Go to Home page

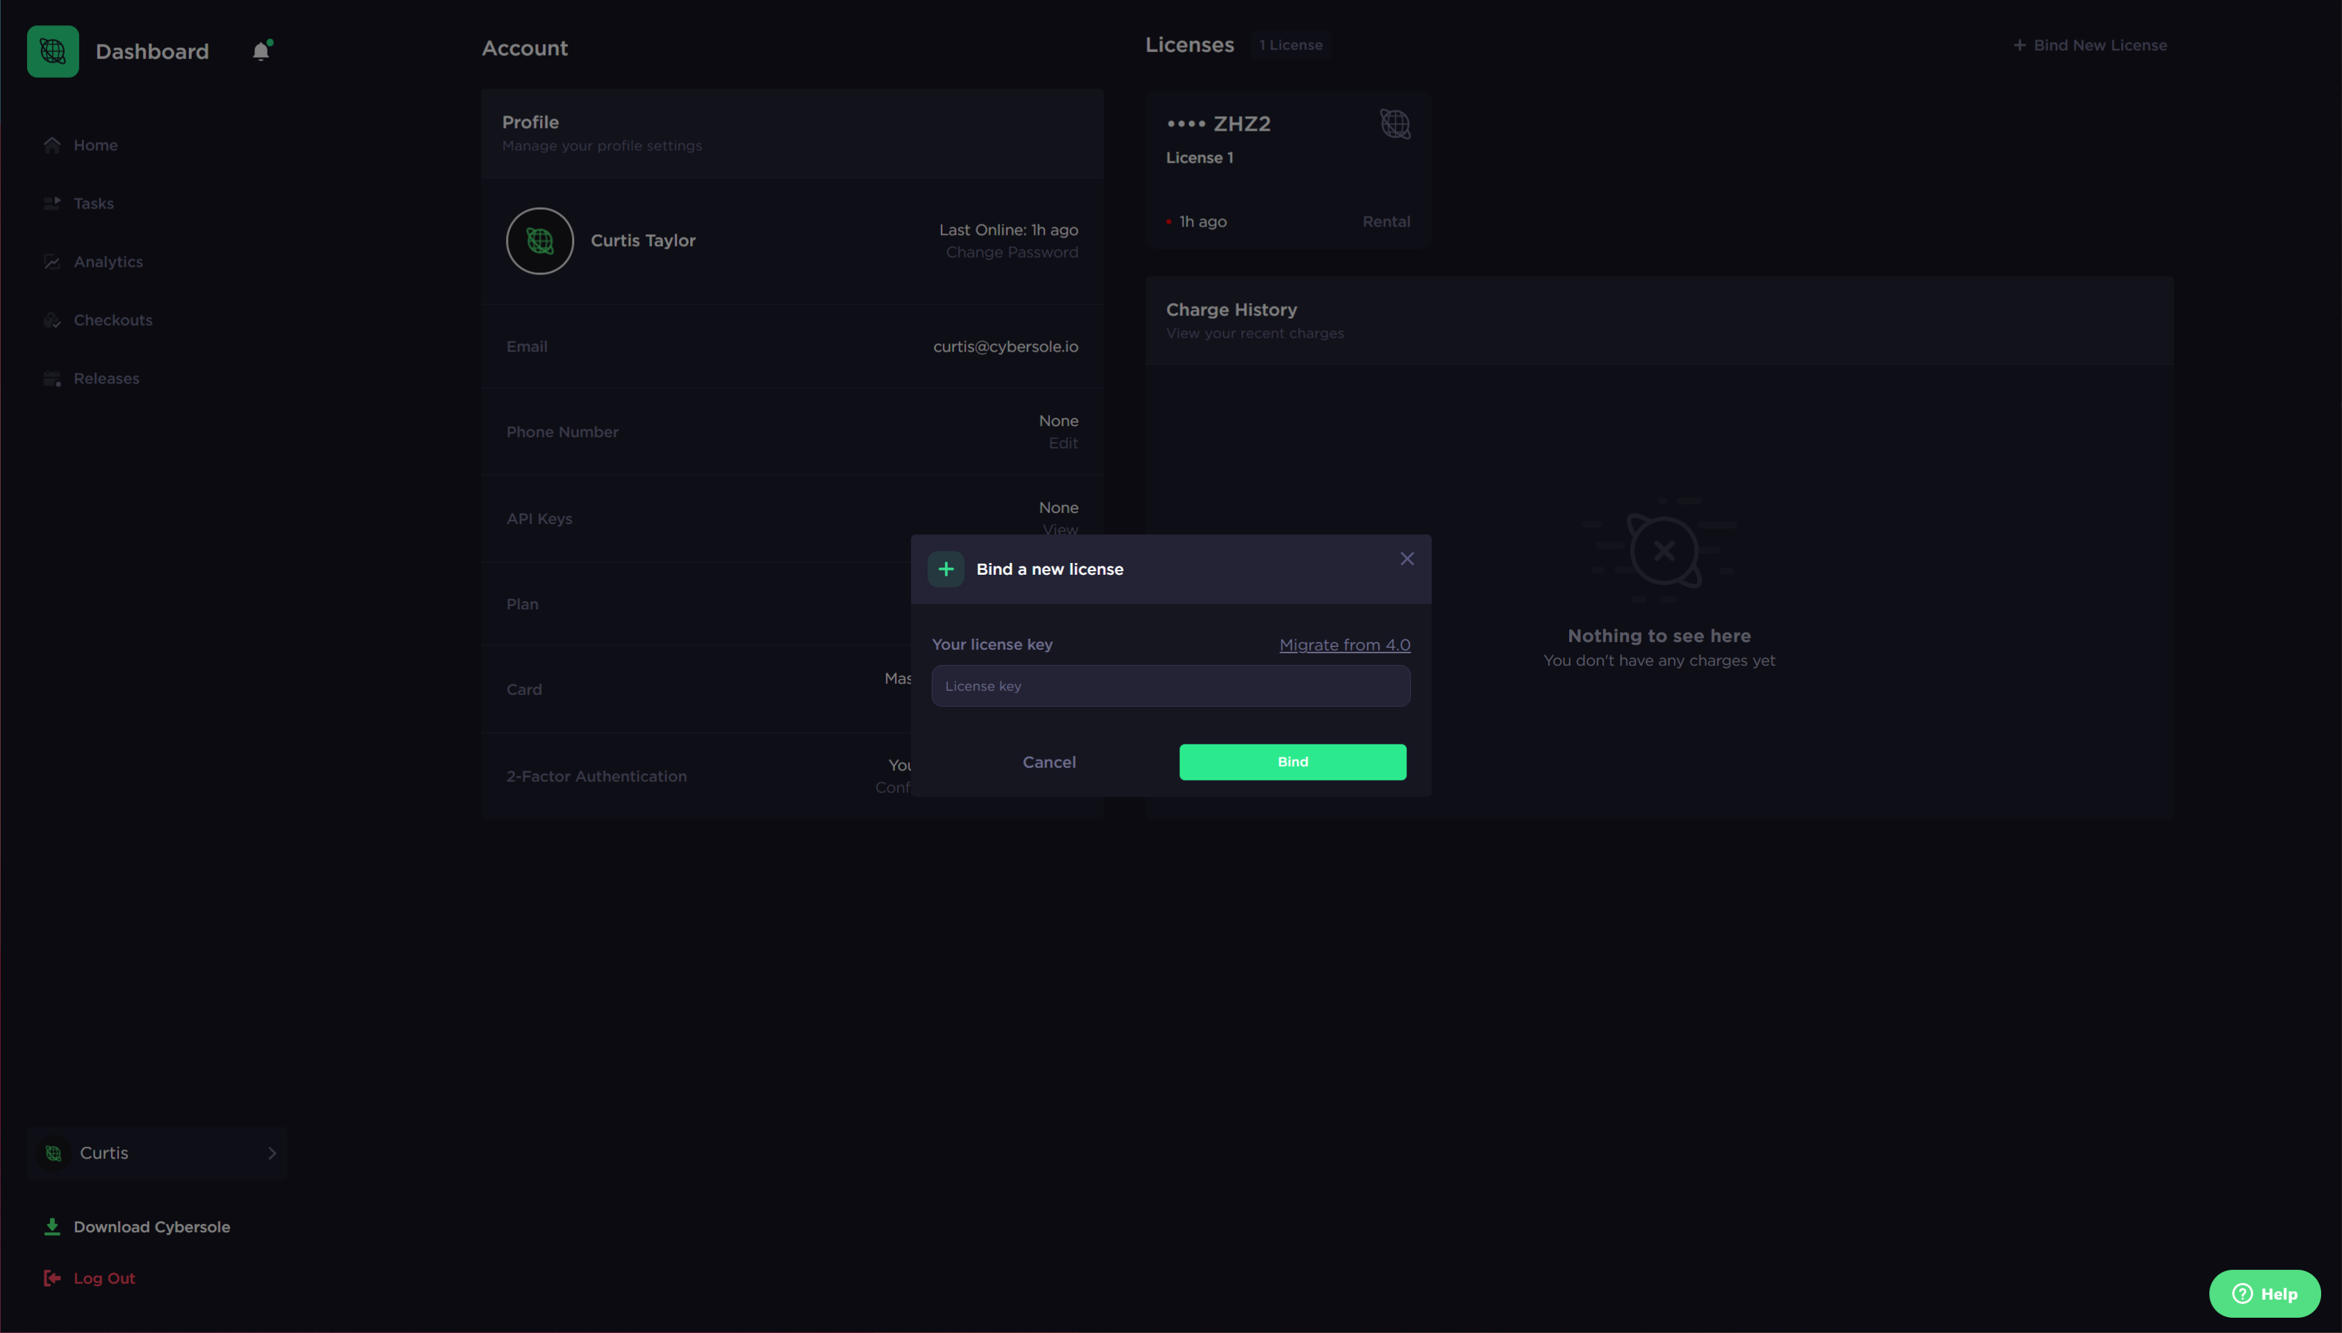95,145
